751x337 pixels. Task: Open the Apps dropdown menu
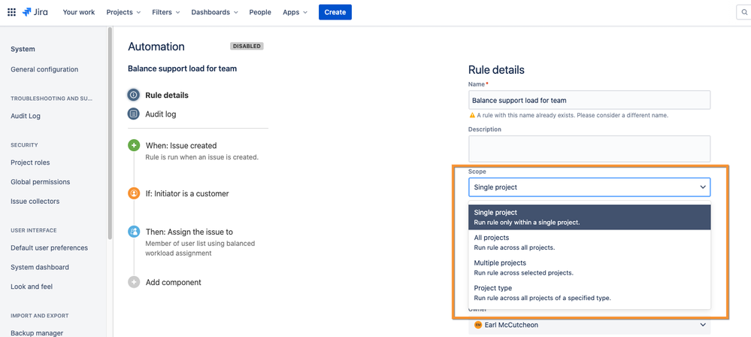(295, 13)
